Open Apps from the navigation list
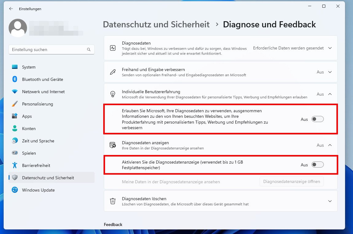 pos(14,116)
